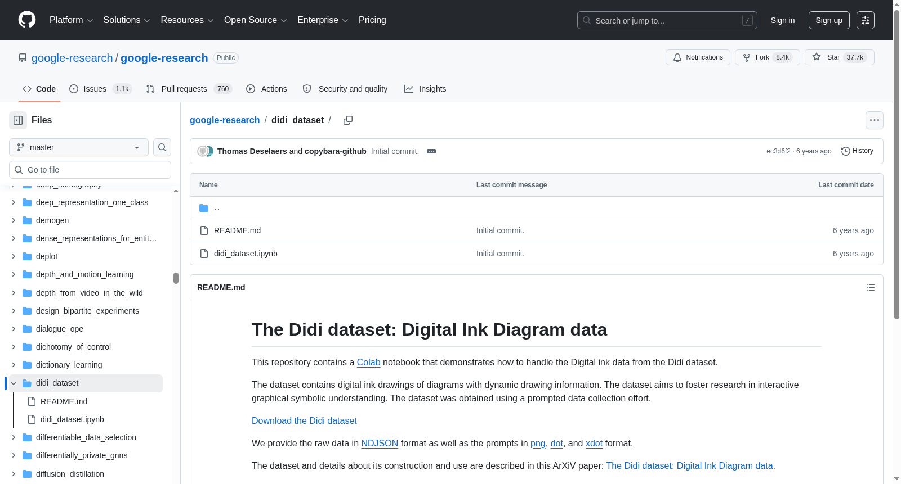Open the README outline icon

871,287
